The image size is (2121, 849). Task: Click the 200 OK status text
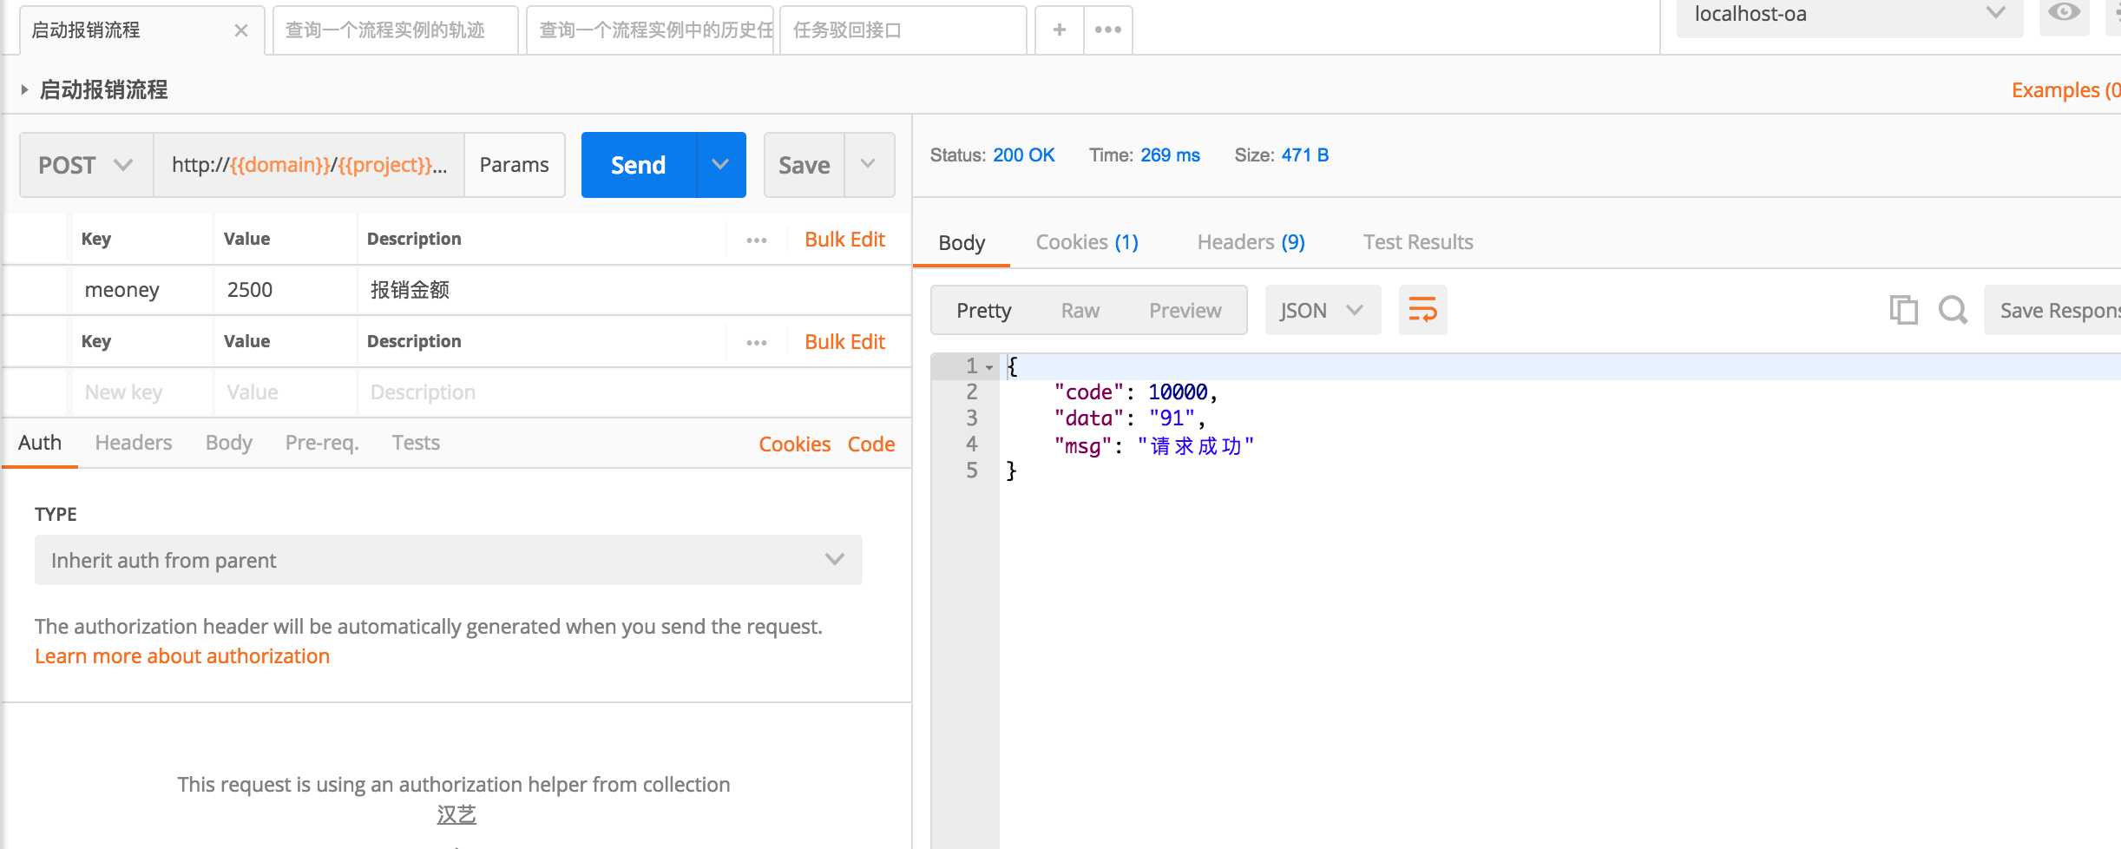[1024, 155]
